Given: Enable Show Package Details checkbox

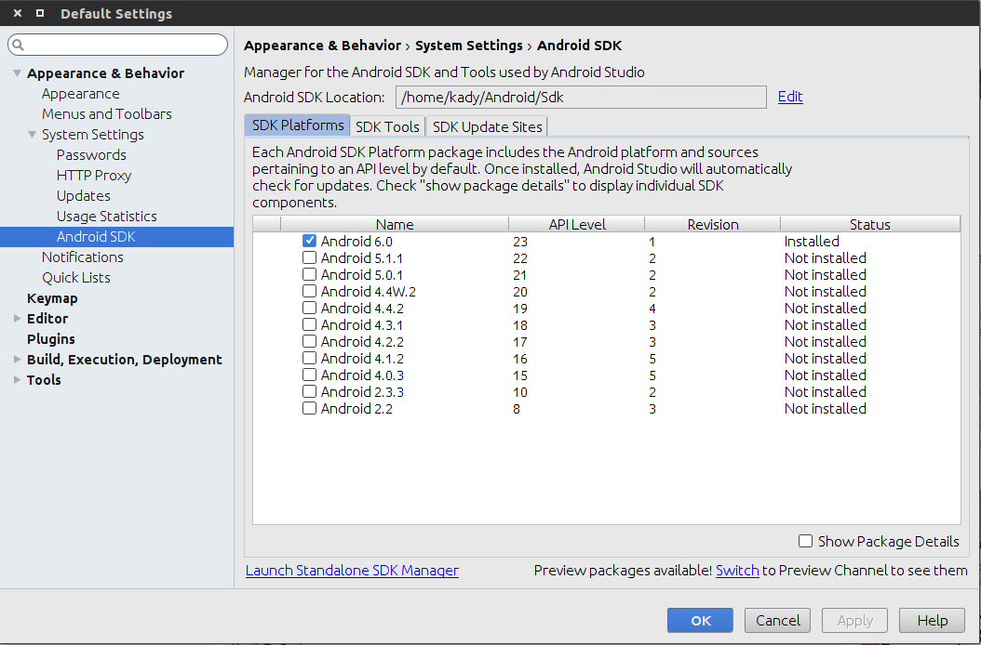Looking at the screenshot, I should coord(805,541).
